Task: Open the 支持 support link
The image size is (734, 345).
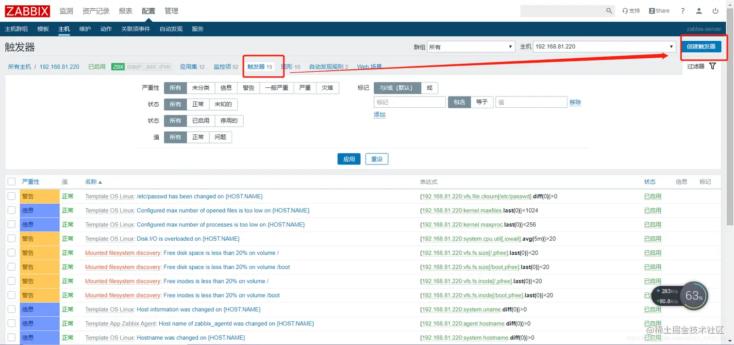Action: coord(631,11)
